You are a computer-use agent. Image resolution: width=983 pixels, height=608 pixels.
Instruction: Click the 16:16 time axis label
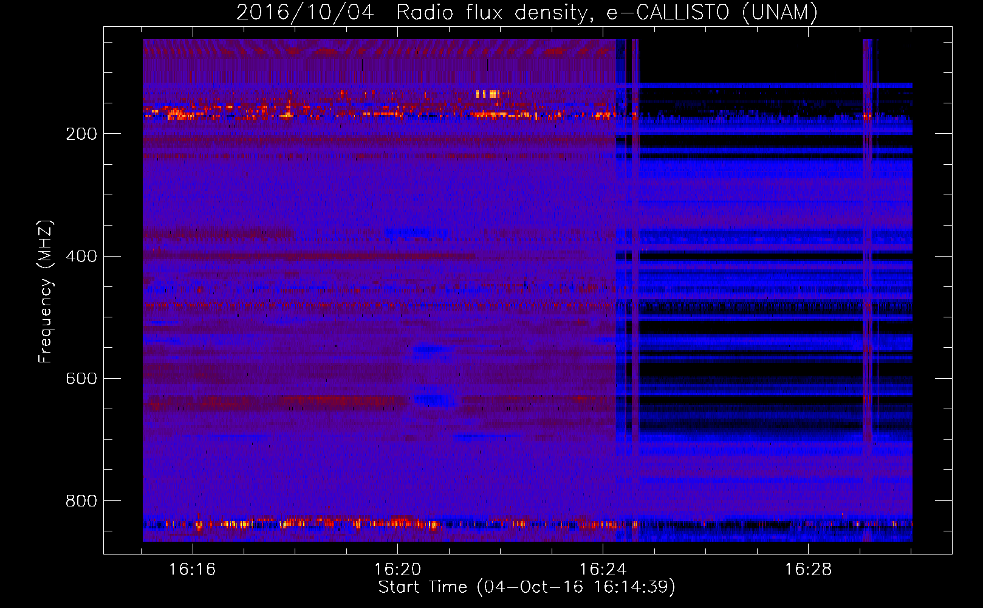coord(192,570)
